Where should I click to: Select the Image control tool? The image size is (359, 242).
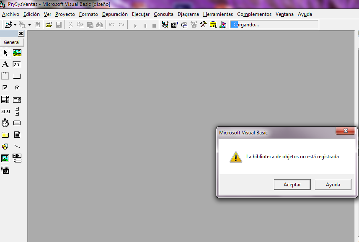click(x=5, y=158)
